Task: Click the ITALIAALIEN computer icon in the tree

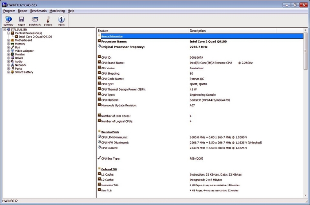Action: (x=9, y=30)
